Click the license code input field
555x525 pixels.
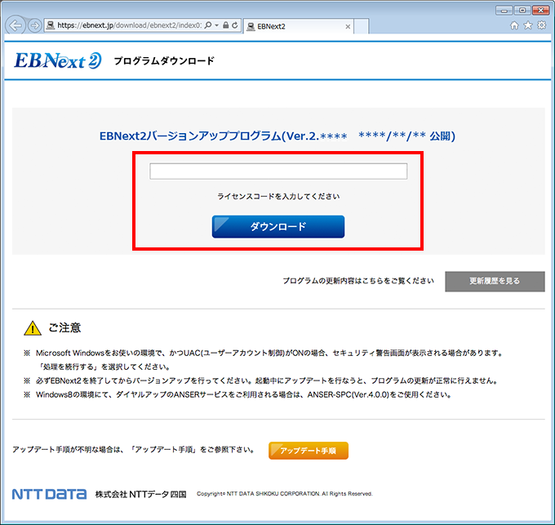[278, 171]
